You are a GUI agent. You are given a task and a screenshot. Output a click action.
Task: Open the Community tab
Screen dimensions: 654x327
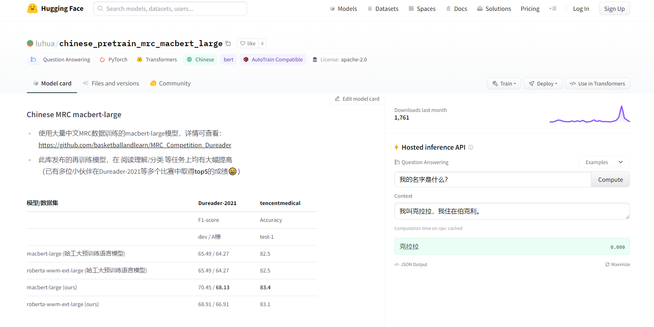[x=170, y=83]
